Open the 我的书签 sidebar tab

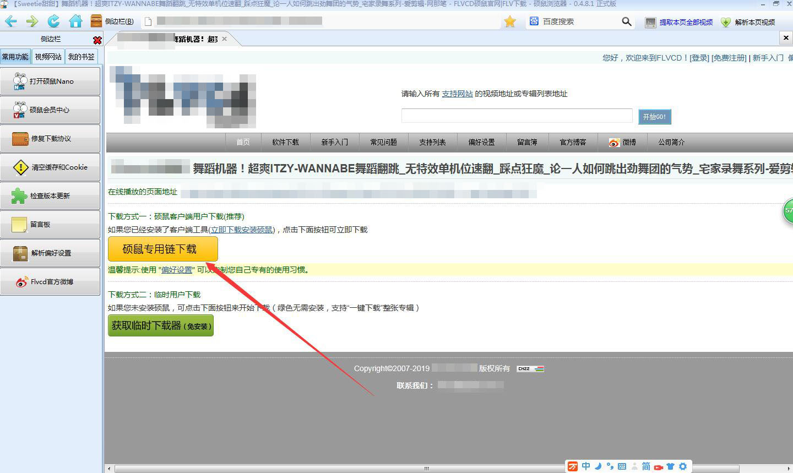(81, 57)
